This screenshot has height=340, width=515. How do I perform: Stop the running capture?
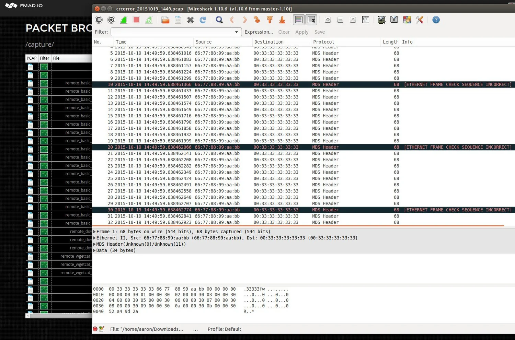136,20
